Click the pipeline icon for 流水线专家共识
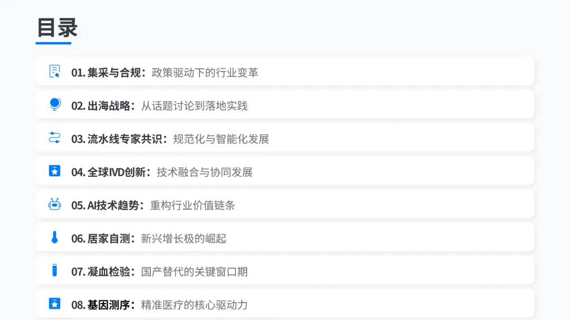 [x=54, y=138]
